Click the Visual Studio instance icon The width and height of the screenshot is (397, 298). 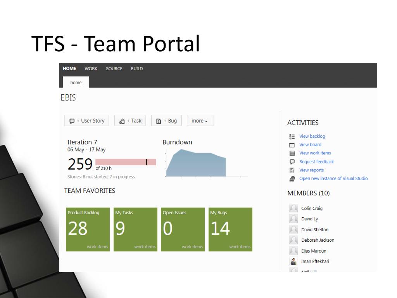coord(292,179)
